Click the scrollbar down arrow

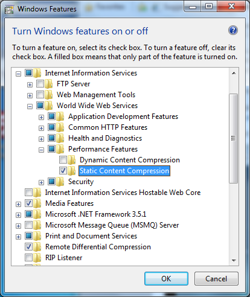click(x=234, y=261)
